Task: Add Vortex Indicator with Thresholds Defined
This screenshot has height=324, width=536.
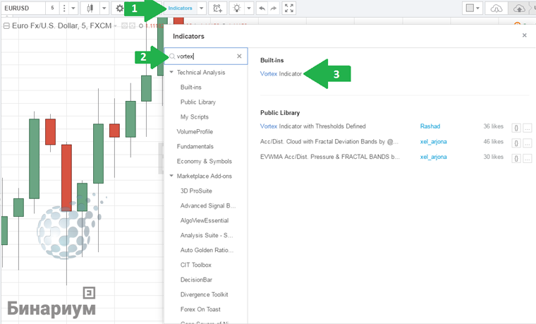Action: 312,126
